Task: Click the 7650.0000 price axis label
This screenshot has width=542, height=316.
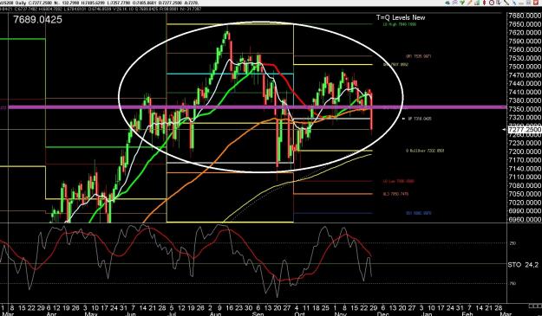Action: point(525,24)
